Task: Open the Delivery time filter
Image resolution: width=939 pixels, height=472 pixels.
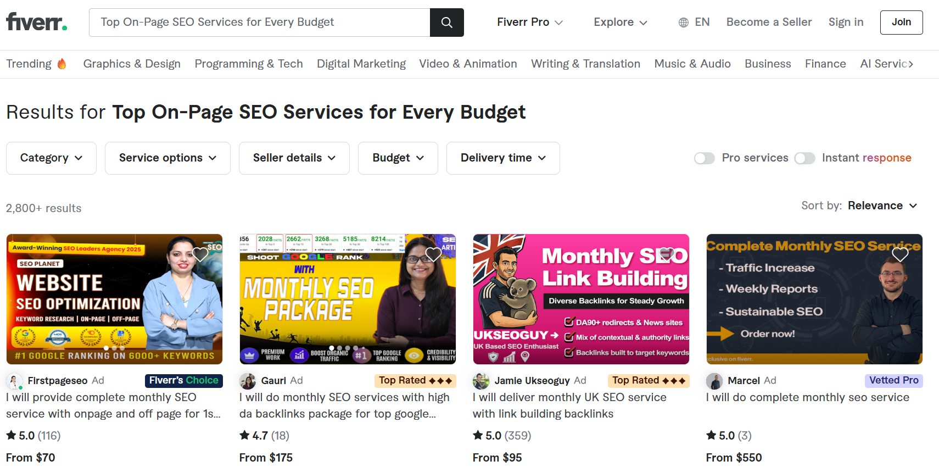Action: [503, 158]
